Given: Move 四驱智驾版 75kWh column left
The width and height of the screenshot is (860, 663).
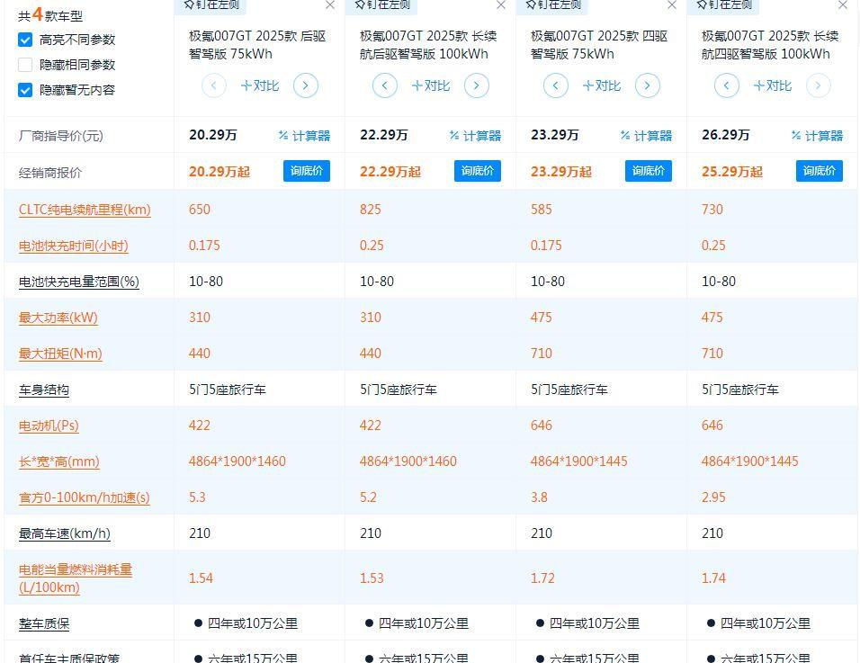Looking at the screenshot, I should (x=556, y=85).
